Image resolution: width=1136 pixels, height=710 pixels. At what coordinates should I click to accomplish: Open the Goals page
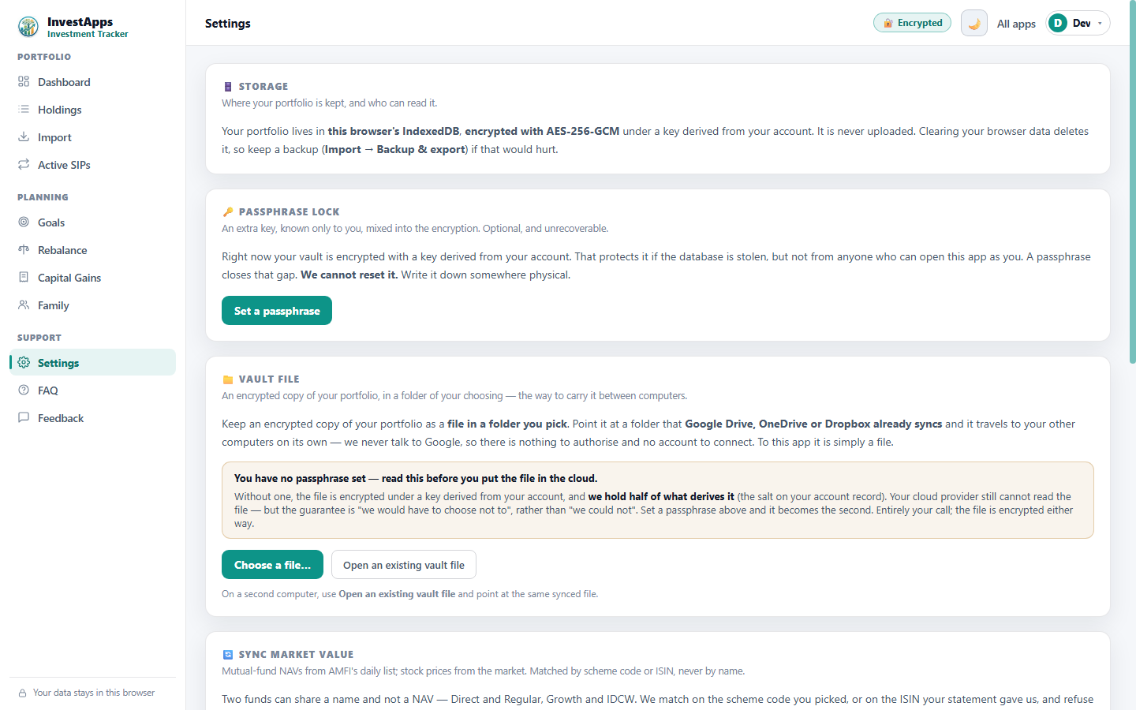92,222
